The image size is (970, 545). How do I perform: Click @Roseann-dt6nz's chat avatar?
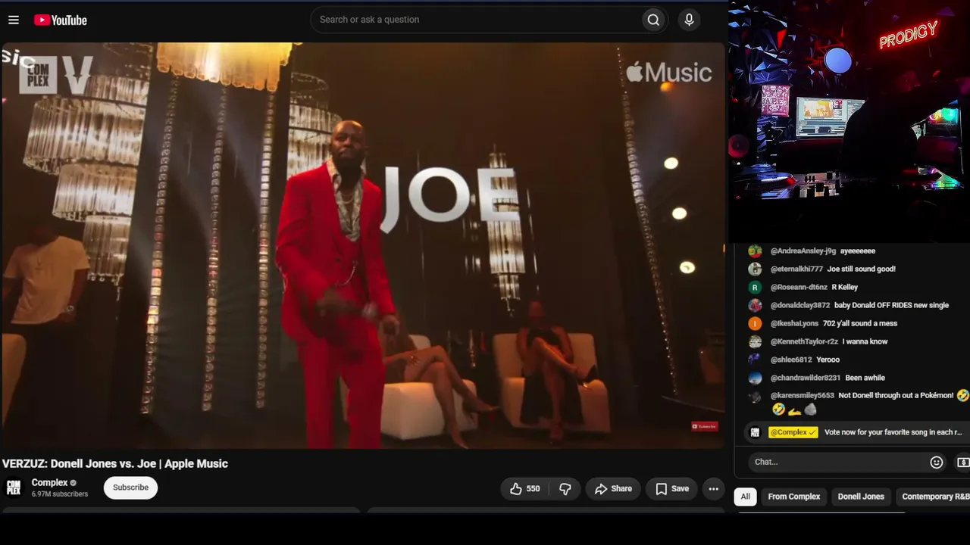tap(755, 288)
